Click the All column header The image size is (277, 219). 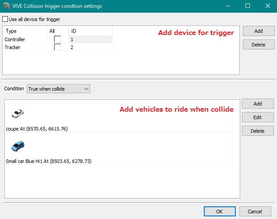pos(57,31)
